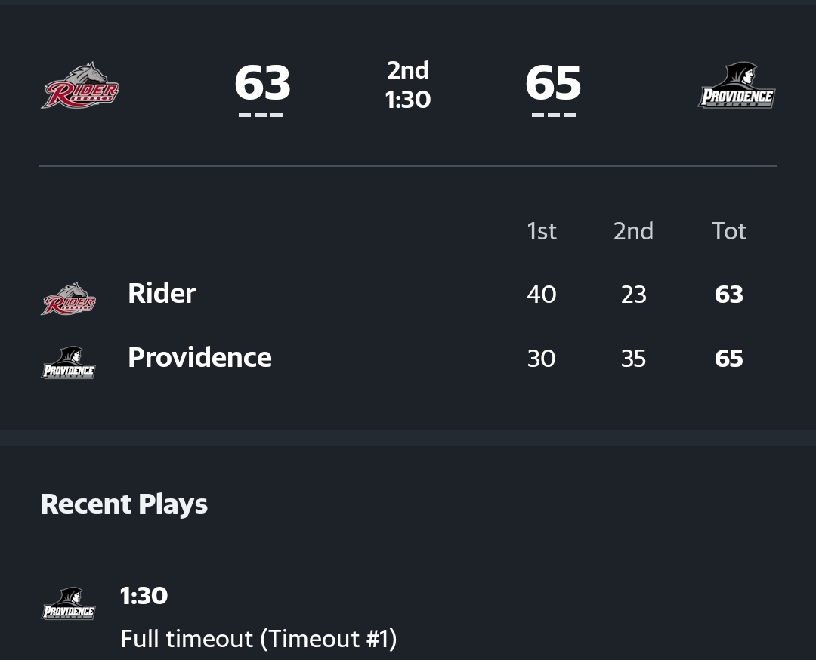Image resolution: width=816 pixels, height=660 pixels.
Task: Tap Rider's large score of 63
Action: (x=262, y=82)
